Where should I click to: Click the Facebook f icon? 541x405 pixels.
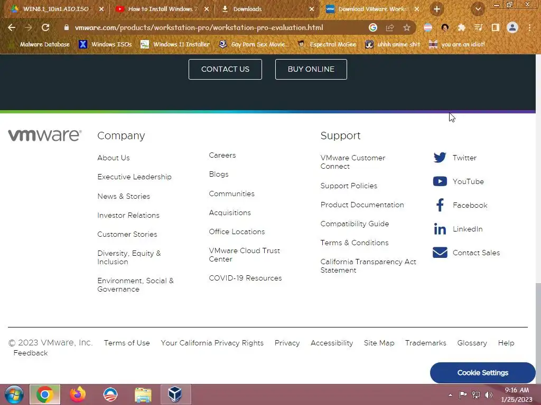(x=440, y=205)
